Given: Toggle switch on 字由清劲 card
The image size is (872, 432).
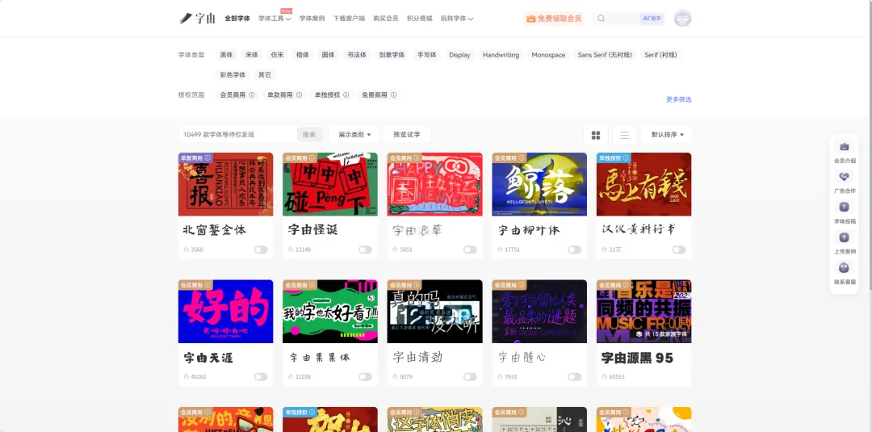Looking at the screenshot, I should 470,377.
